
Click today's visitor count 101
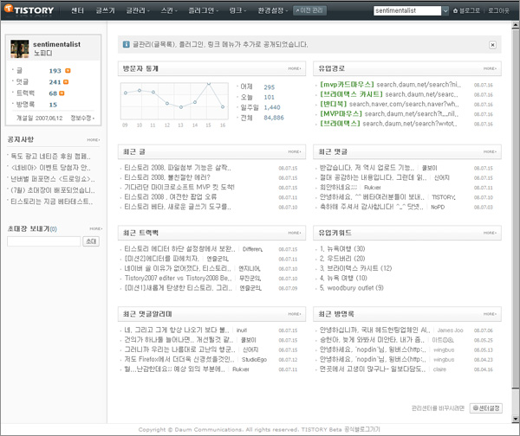click(x=269, y=98)
